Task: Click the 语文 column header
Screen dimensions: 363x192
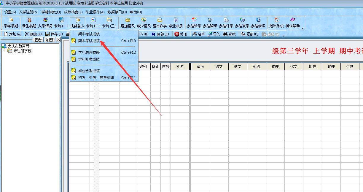Action: pos(219,66)
